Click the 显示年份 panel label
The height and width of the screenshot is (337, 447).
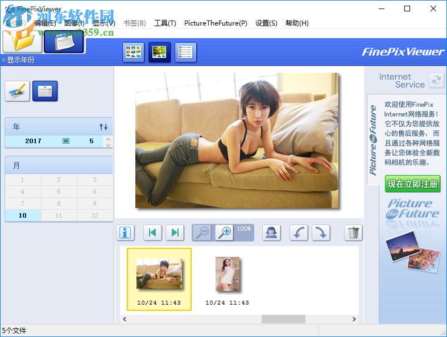(x=20, y=60)
